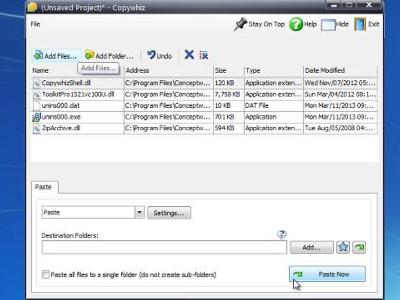Image resolution: width=400 pixels, height=300 pixels.
Task: Open the File menu
Action: coord(35,24)
